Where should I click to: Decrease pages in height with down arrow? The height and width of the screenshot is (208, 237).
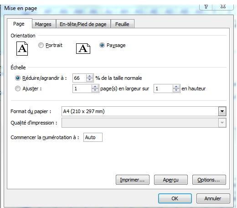click(176, 90)
